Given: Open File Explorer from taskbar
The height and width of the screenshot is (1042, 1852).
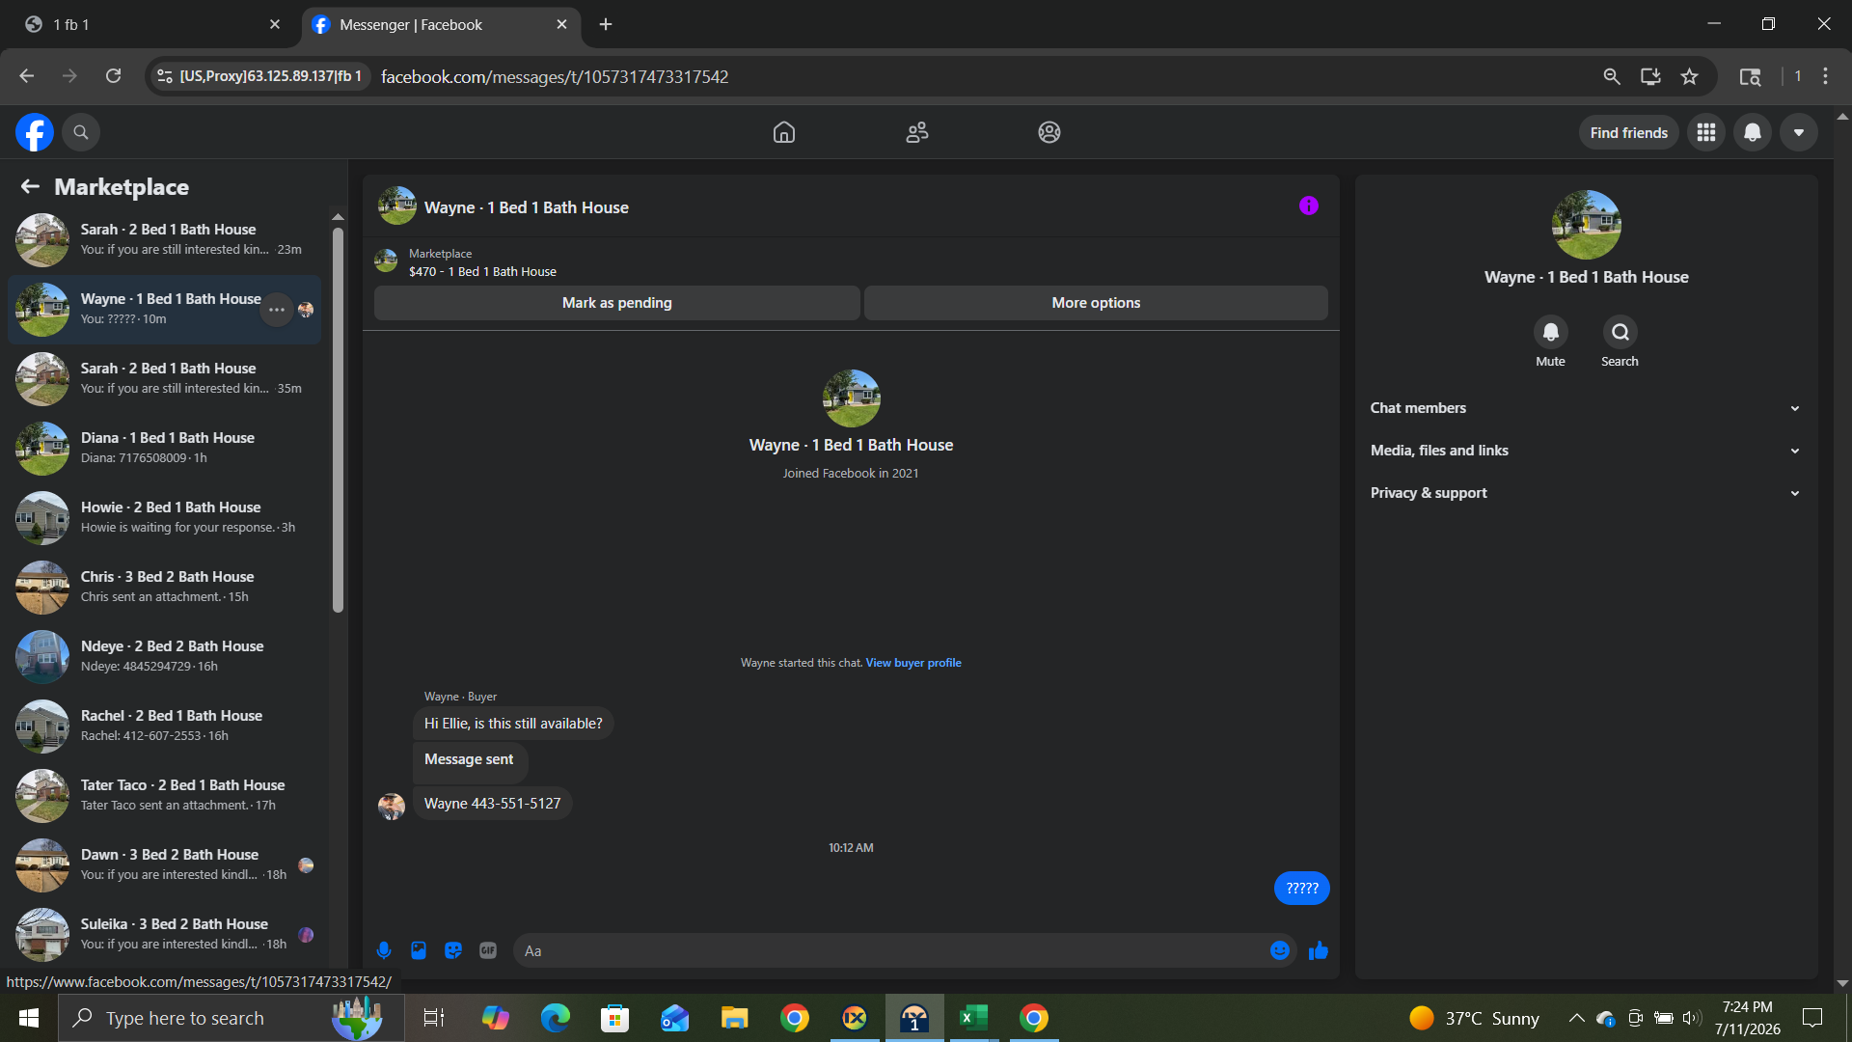Looking at the screenshot, I should (735, 1018).
